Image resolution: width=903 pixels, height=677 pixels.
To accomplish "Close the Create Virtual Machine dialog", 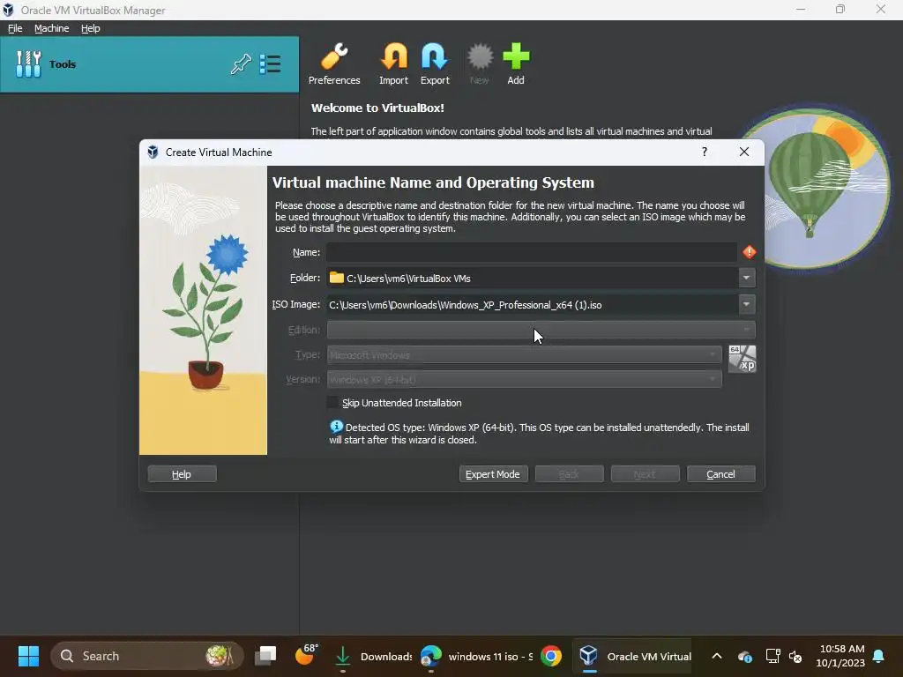I will (744, 152).
